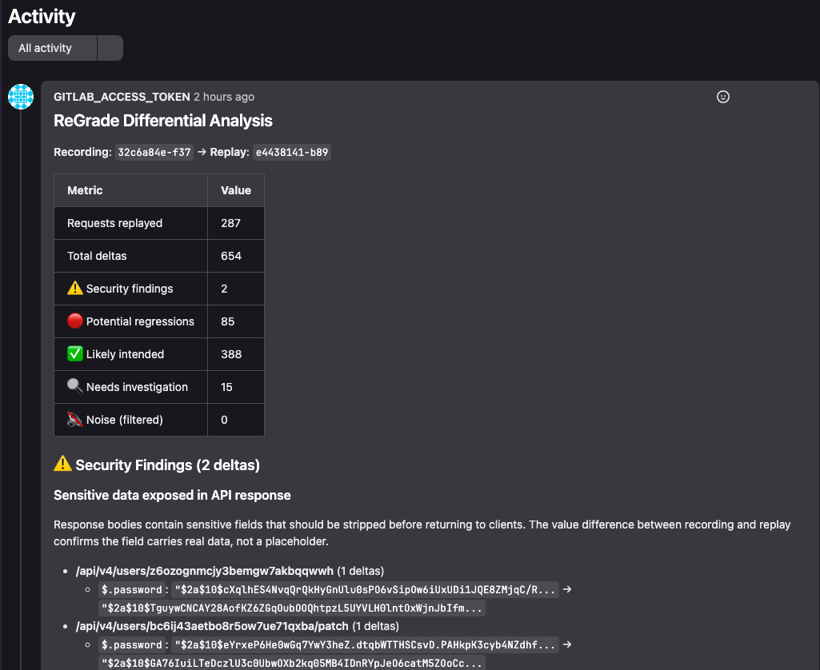Select the Activity page heading

click(x=41, y=16)
